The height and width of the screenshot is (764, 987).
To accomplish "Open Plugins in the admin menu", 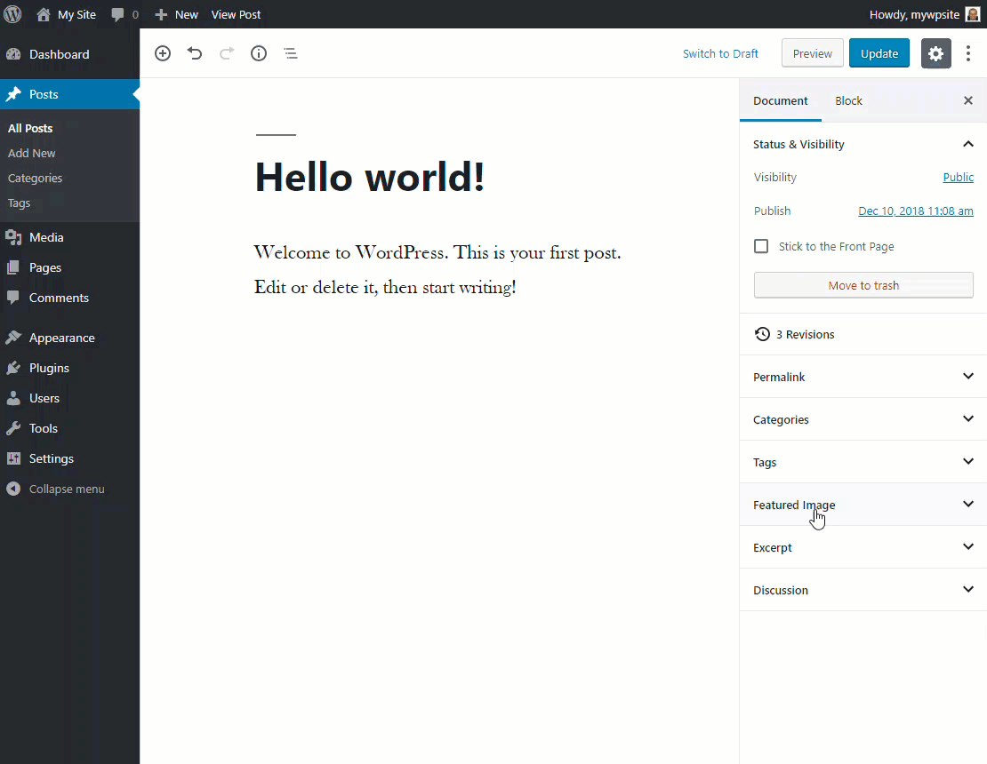I will click(70, 368).
